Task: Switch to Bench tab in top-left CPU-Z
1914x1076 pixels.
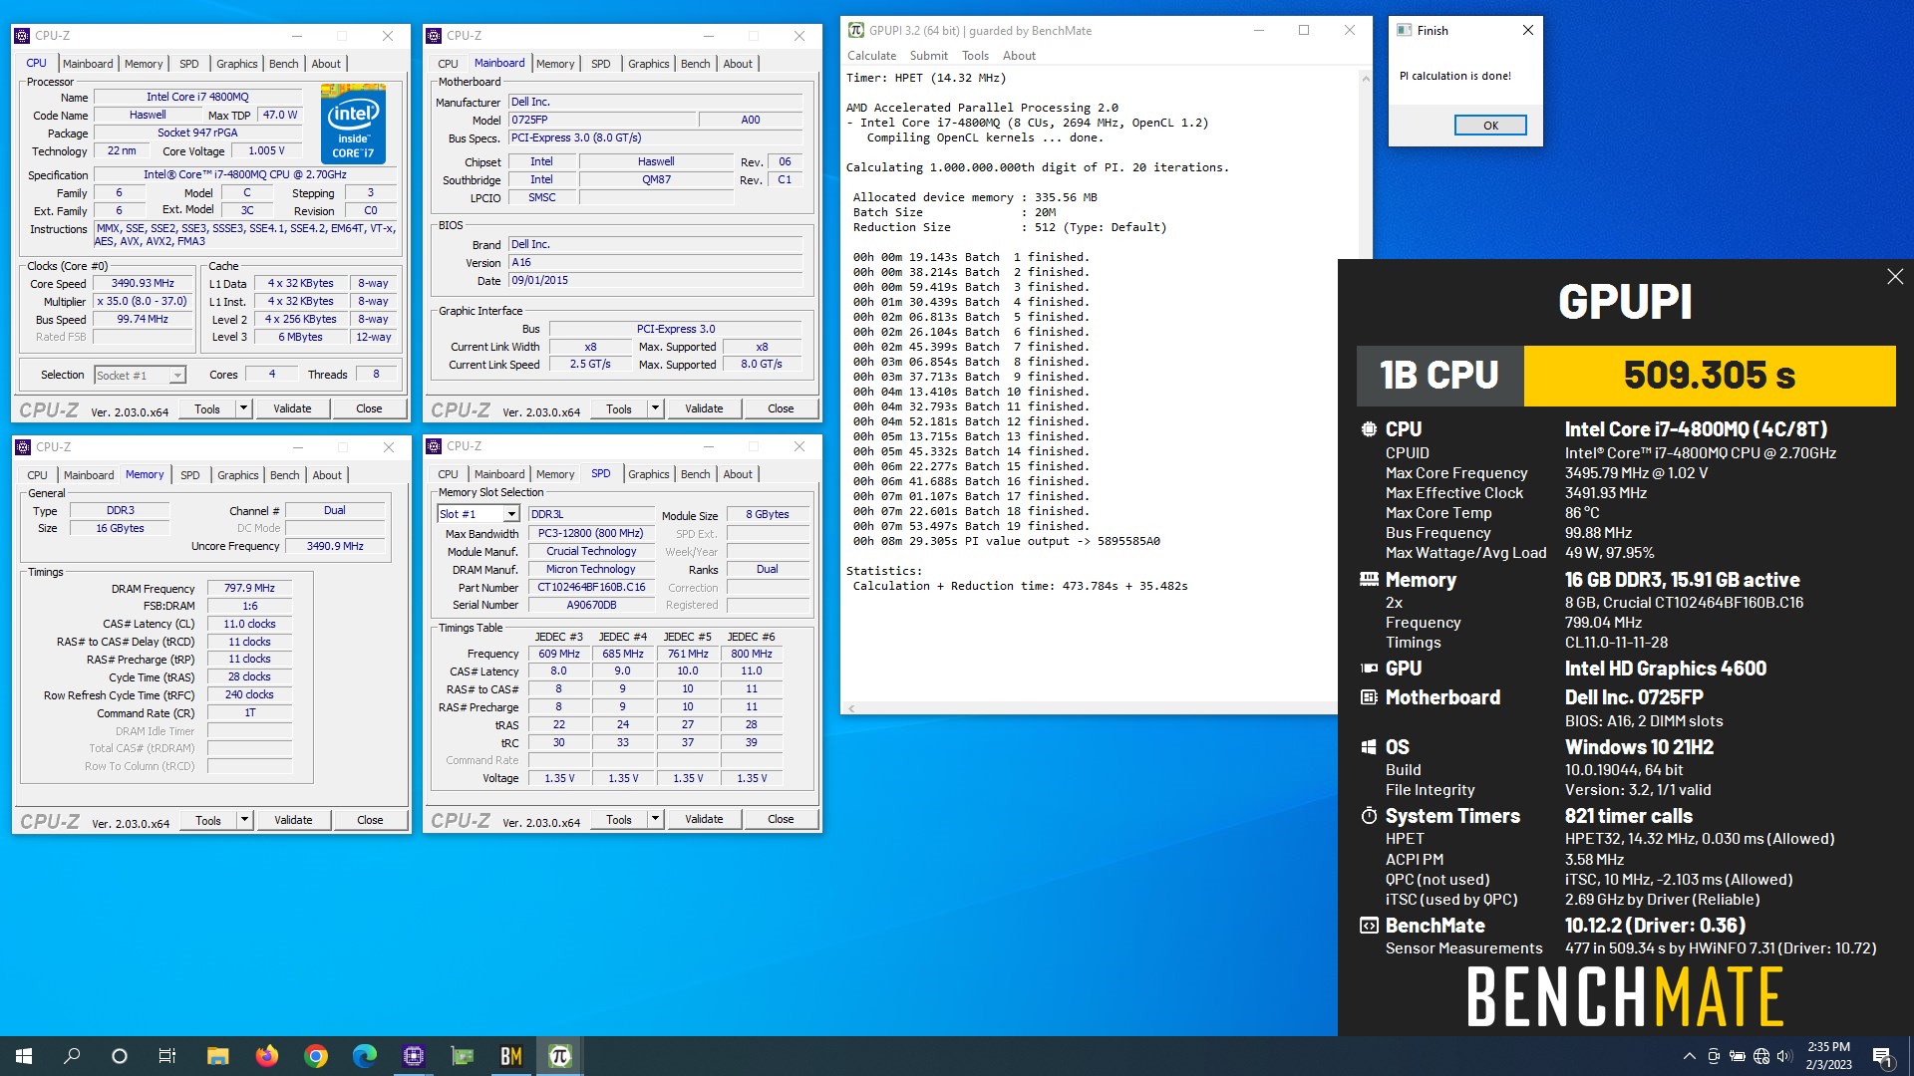Action: tap(284, 64)
